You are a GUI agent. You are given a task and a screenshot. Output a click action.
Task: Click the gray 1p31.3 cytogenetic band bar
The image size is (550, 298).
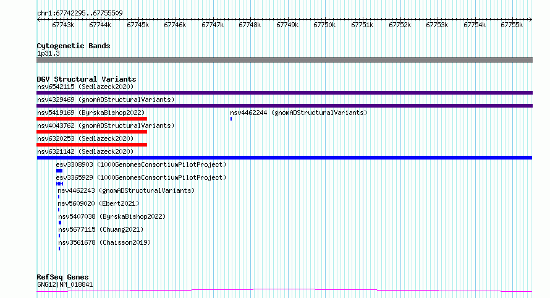click(284, 60)
